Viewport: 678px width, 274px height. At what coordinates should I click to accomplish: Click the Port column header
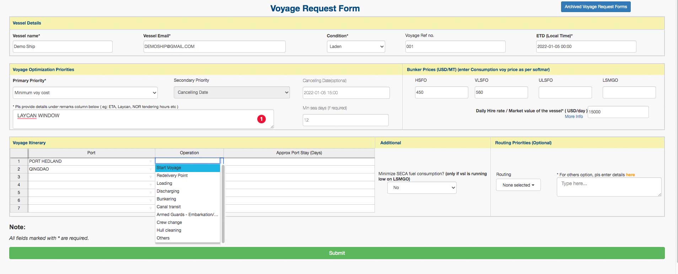91,153
